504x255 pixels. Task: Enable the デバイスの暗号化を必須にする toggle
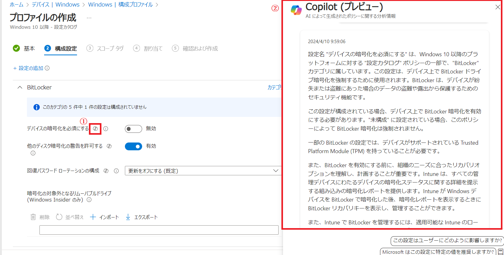coord(133,129)
